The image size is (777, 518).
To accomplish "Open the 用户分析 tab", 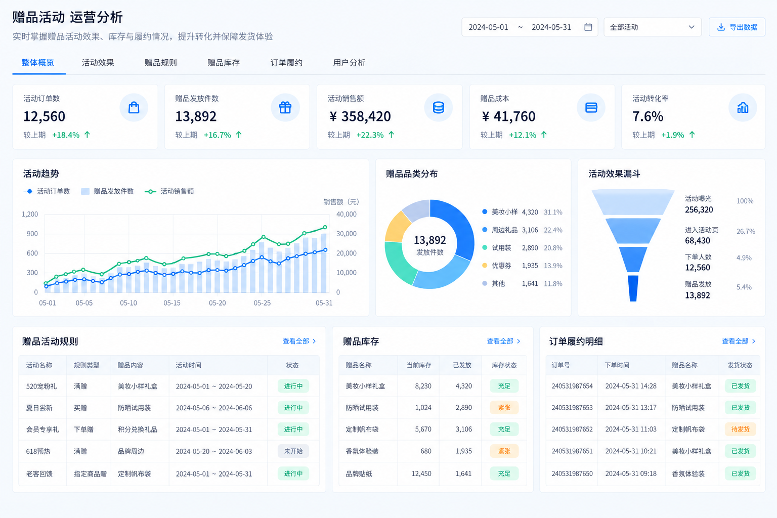I will coord(349,63).
